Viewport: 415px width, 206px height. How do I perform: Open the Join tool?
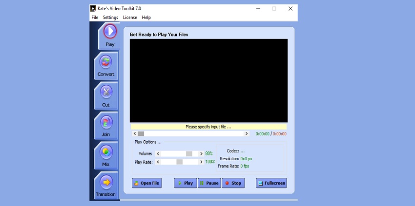(x=106, y=126)
